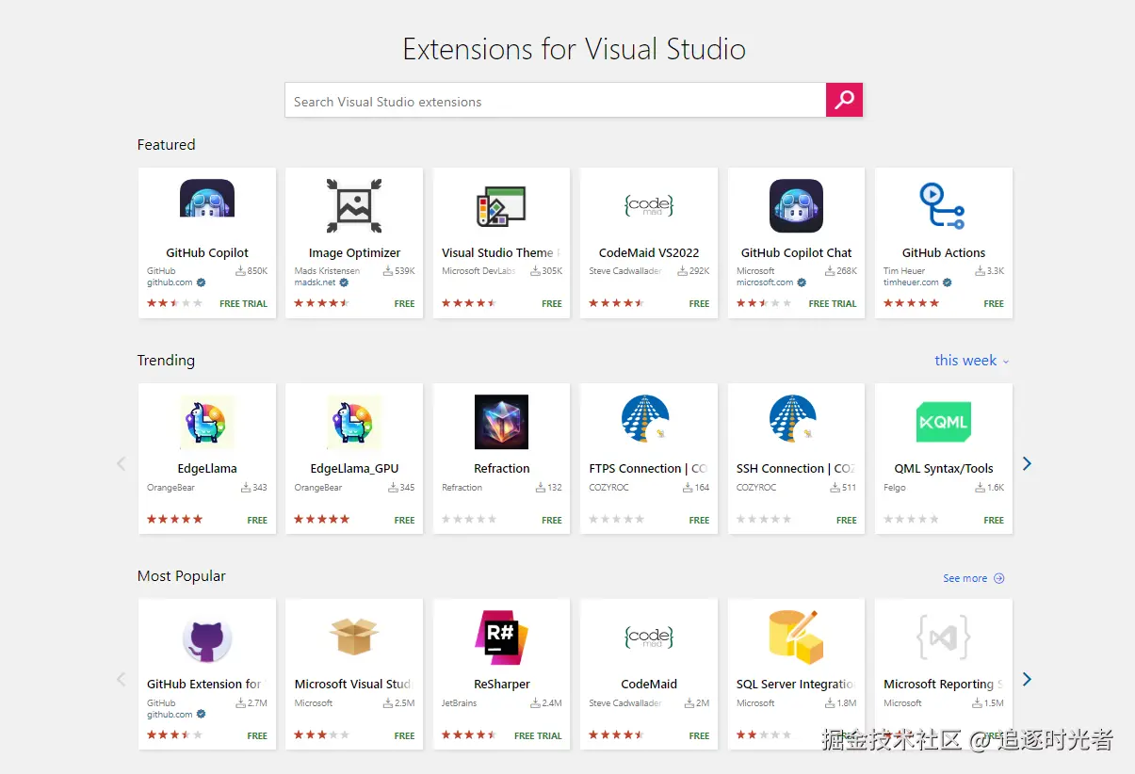Viewport: 1135px width, 774px height.
Task: Open FTPS Connection COZYROC icon
Action: (646, 419)
